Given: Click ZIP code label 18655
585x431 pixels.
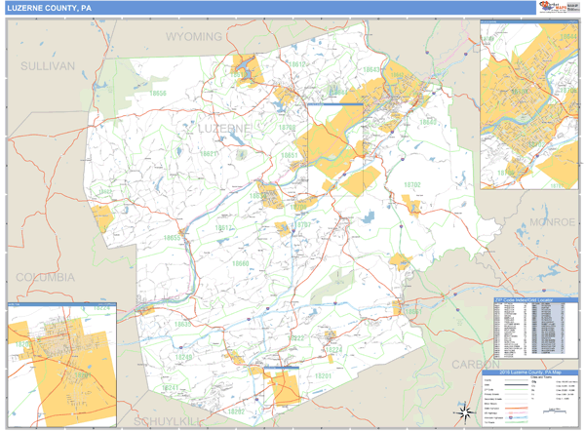Looking at the screenshot, I should click(x=172, y=237).
